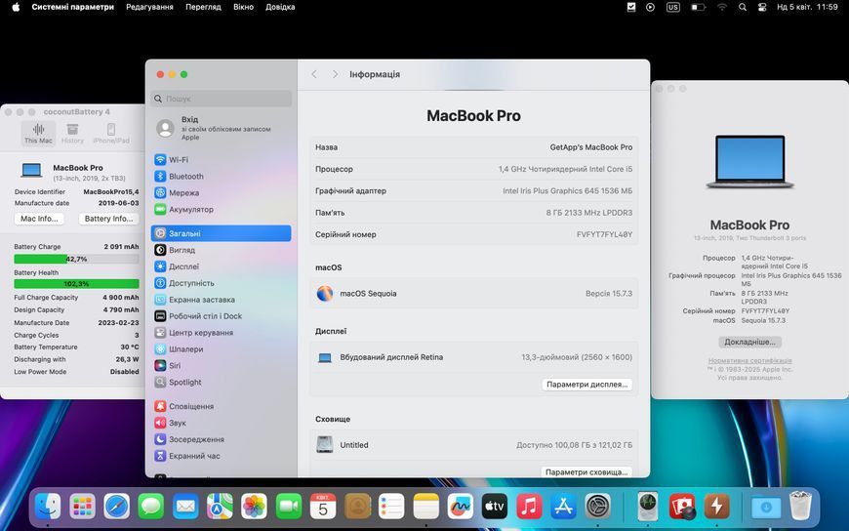Switch to History tab in coconutBattery
The height and width of the screenshot is (531, 849).
point(72,134)
